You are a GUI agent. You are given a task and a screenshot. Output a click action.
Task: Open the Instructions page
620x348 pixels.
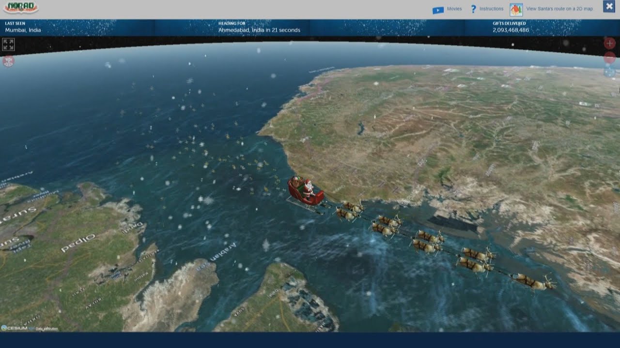[x=491, y=9]
